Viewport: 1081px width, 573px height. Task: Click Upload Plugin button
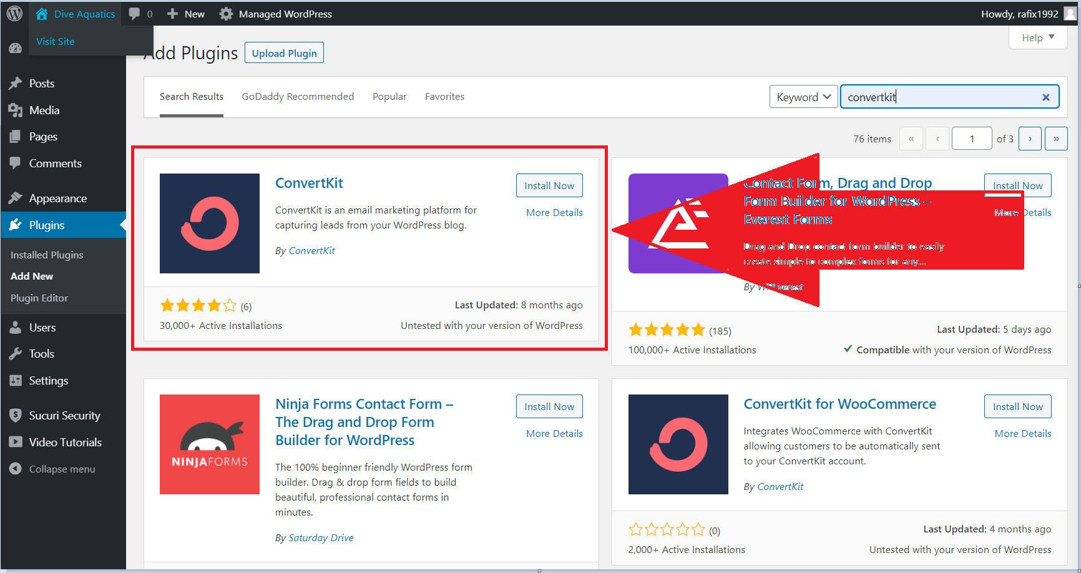[x=284, y=52]
